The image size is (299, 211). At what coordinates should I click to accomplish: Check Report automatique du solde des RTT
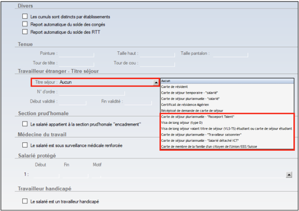[x=25, y=31]
